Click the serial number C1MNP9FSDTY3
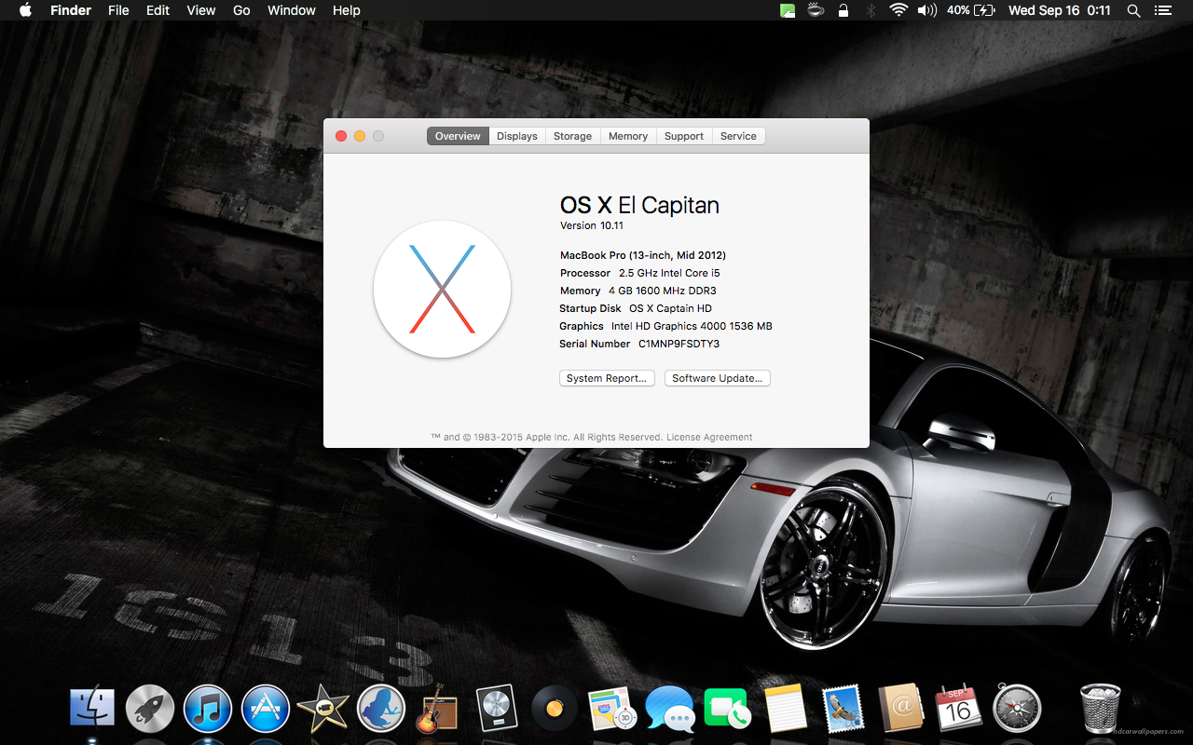 pyautogui.click(x=679, y=344)
